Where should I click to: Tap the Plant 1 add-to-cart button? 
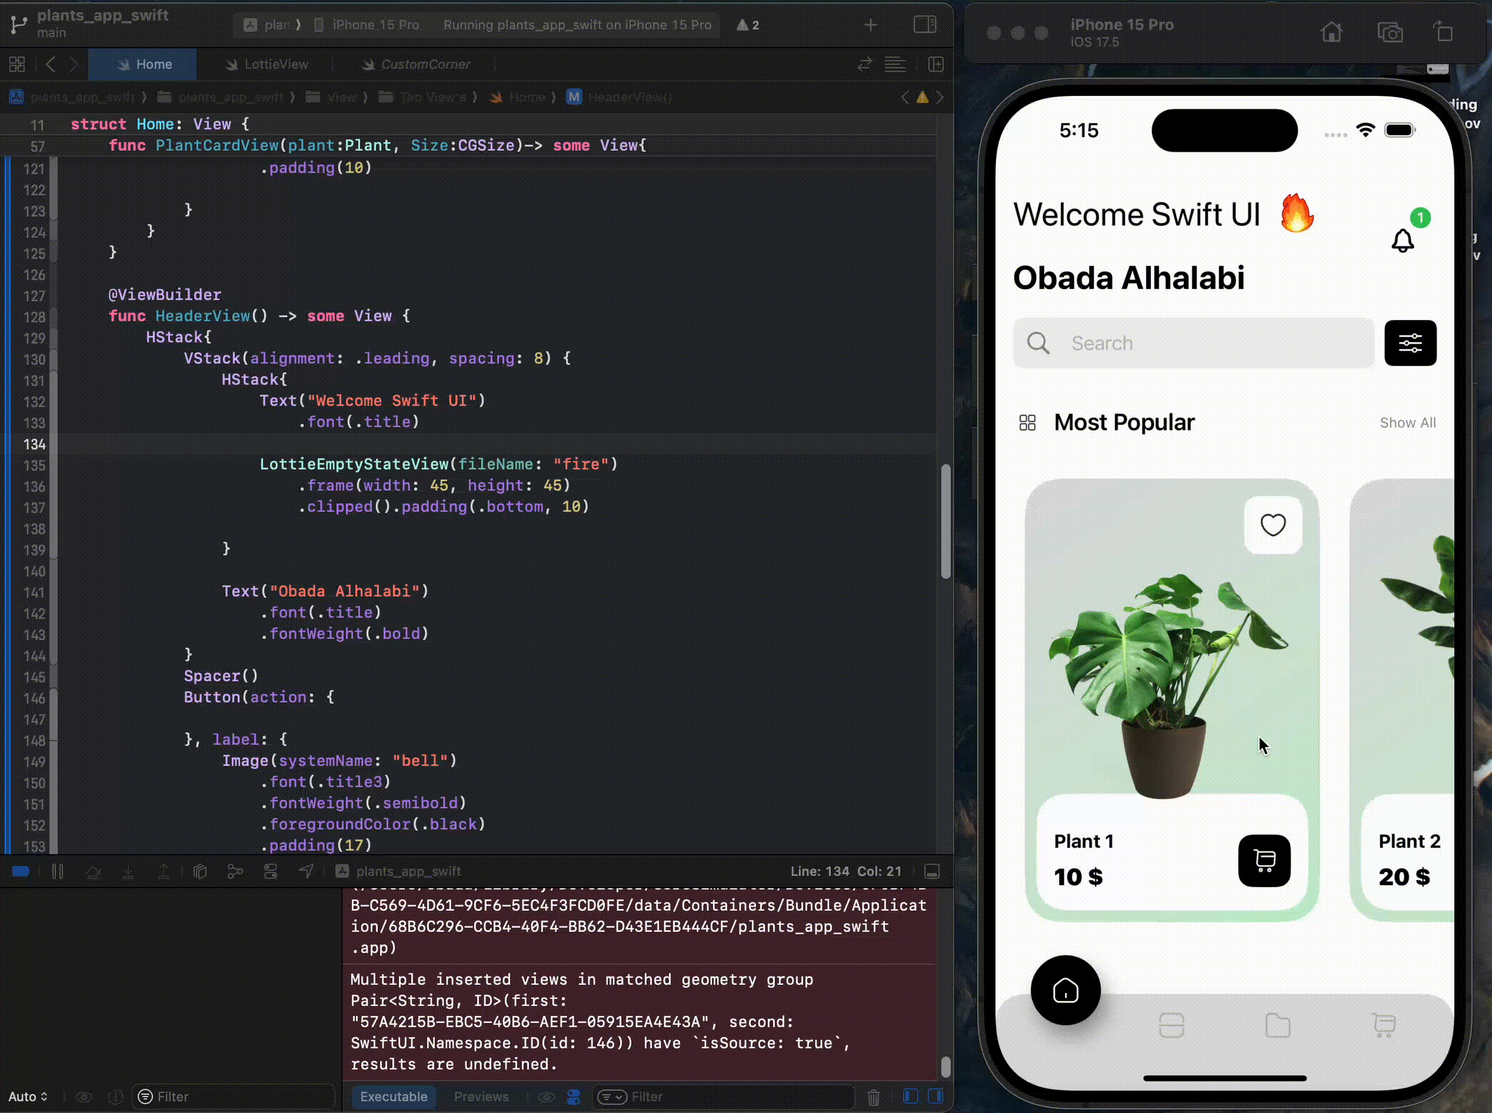[1264, 861]
